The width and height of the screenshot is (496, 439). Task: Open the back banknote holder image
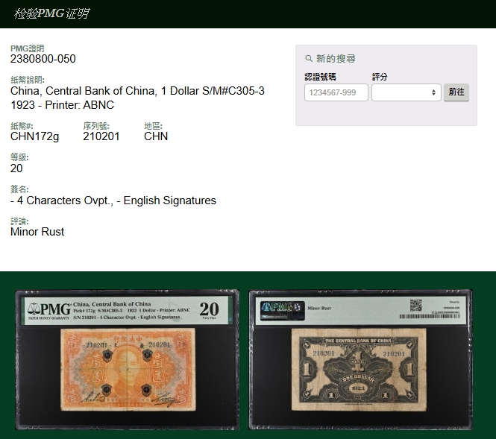pos(360,359)
